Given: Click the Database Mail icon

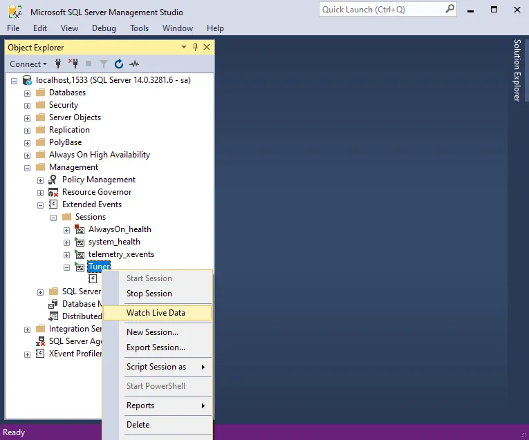Looking at the screenshot, I should tap(53, 304).
